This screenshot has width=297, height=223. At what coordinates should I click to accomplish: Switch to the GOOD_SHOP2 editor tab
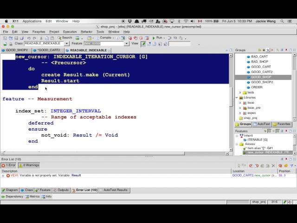coord(15,50)
